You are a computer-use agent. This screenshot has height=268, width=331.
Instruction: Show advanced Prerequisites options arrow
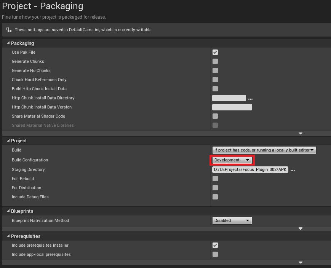[300, 262]
